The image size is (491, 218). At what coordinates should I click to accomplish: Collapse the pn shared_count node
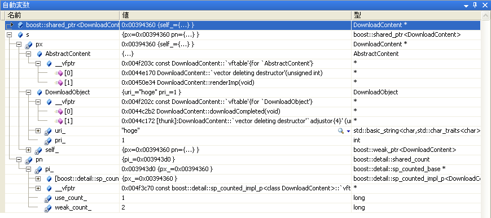coord(19,159)
